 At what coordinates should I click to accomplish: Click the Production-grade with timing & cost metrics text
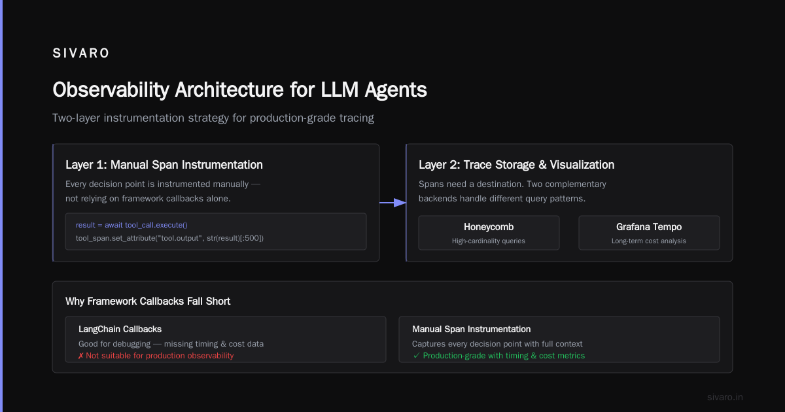pyautogui.click(x=504, y=356)
